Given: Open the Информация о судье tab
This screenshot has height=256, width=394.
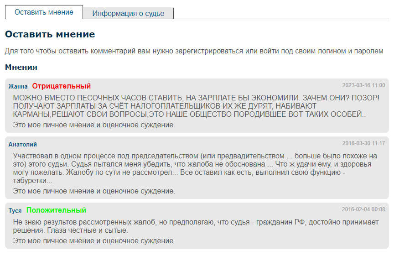Looking at the screenshot, I should 128,13.
